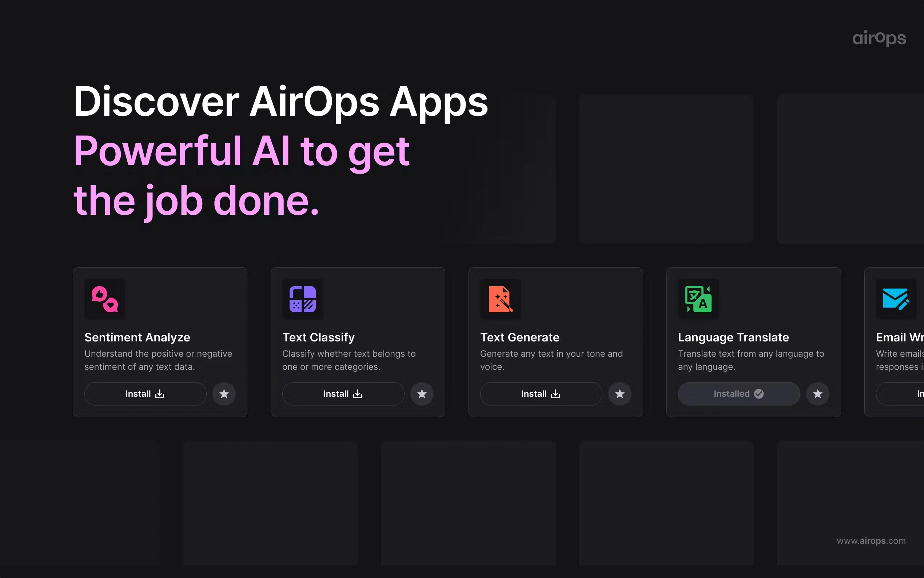Star the Language Translate app
The width and height of the screenshot is (924, 578).
817,394
